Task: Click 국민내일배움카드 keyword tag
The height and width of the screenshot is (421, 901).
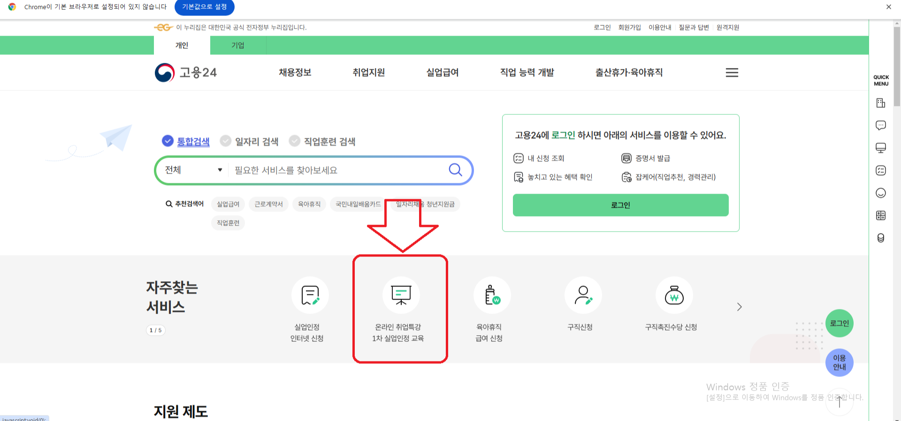Action: (x=358, y=204)
